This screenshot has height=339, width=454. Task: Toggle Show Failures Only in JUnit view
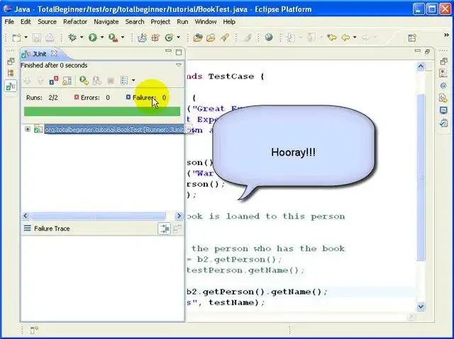coord(54,81)
